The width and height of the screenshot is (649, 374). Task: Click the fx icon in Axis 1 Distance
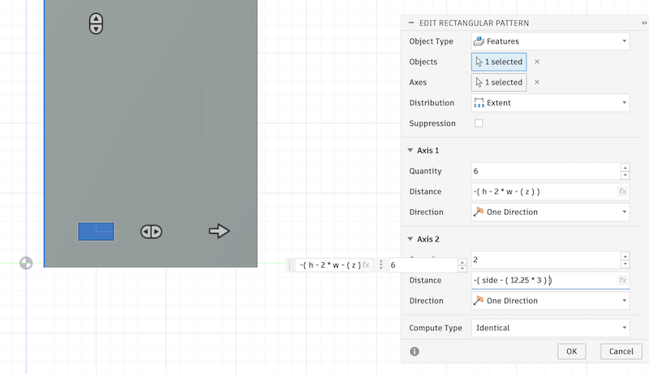622,191
